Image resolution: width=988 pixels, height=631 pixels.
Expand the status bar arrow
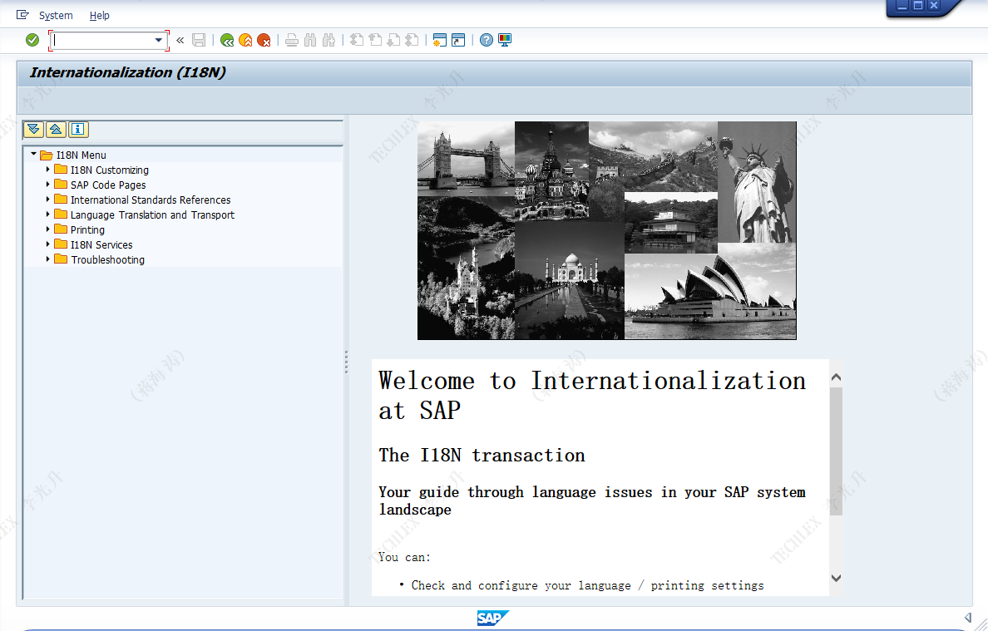(968, 618)
